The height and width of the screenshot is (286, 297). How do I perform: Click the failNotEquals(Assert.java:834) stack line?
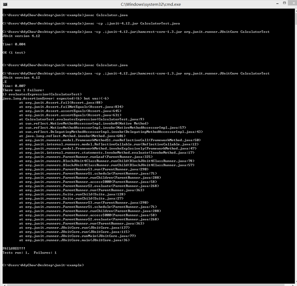pos(71,107)
